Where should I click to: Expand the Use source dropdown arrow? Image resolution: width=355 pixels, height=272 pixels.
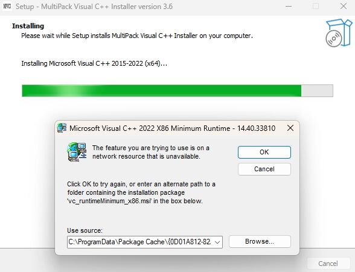tap(217, 242)
